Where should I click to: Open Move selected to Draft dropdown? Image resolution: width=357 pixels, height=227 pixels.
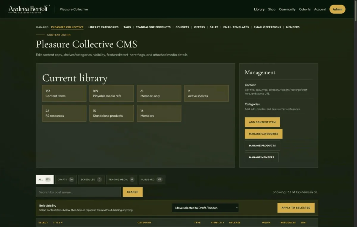point(205,208)
